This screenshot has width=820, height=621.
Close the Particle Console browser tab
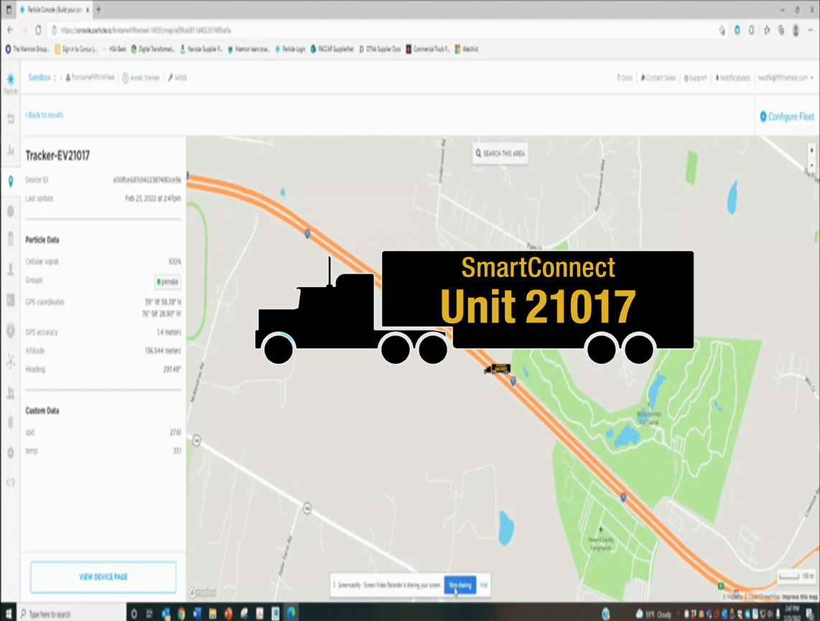[x=88, y=10]
